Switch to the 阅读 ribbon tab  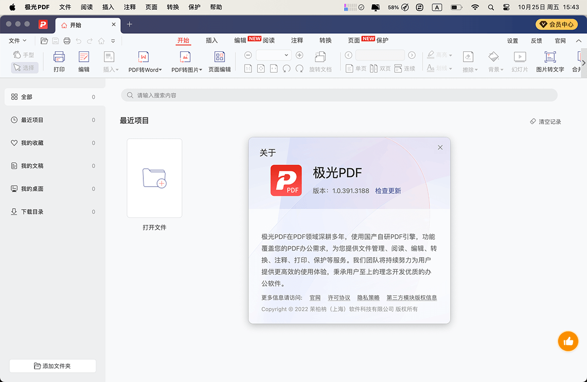tap(269, 41)
